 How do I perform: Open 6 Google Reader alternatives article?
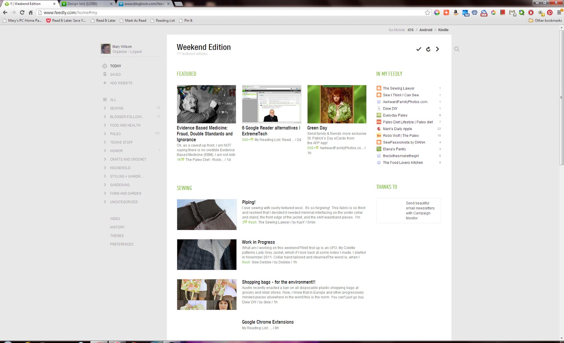[x=271, y=131]
